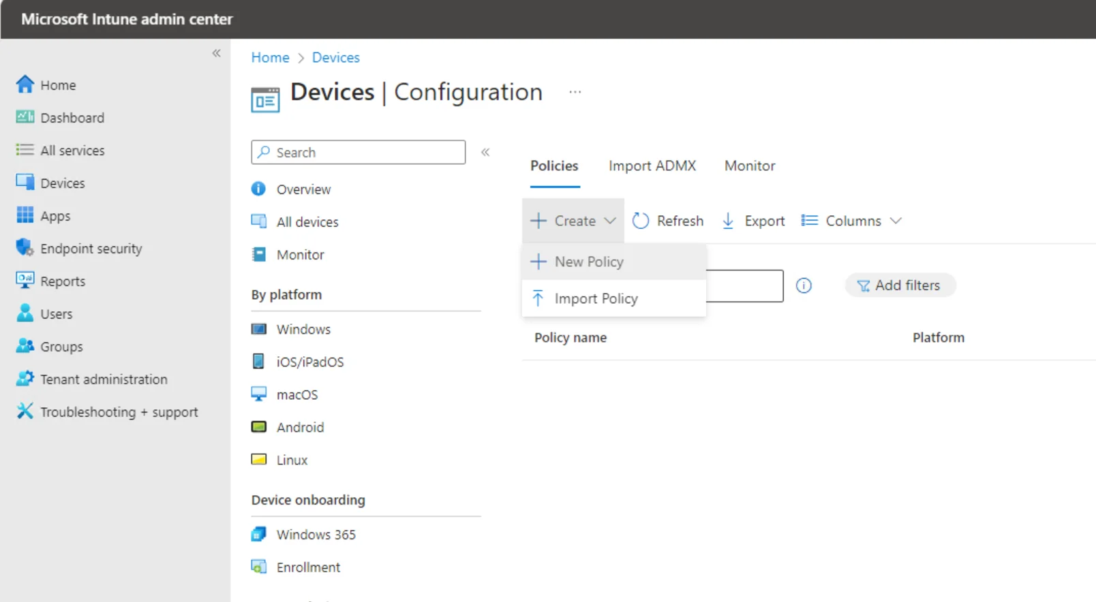Choose the Windows platform icon
Viewport: 1096px width, 602px height.
259,329
